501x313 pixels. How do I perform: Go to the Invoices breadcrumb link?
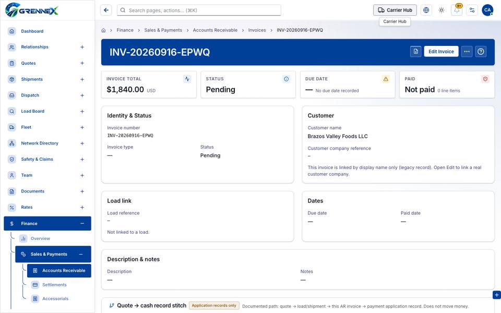[257, 30]
